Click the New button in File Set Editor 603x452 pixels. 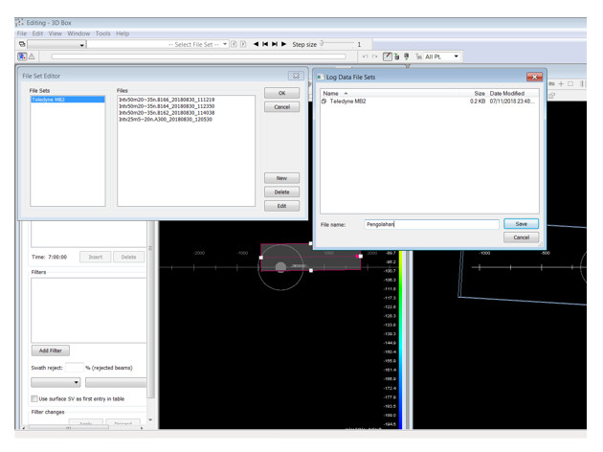[x=281, y=178]
